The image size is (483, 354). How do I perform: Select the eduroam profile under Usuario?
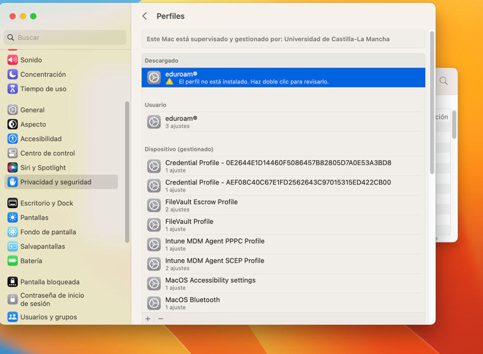[283, 122]
